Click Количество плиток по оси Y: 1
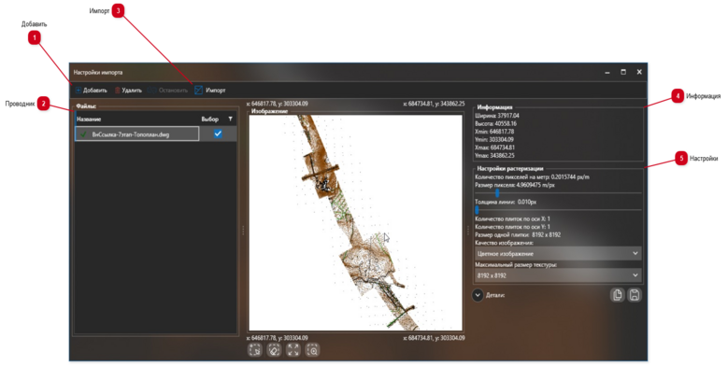The height and width of the screenshot is (366, 728). 512,227
